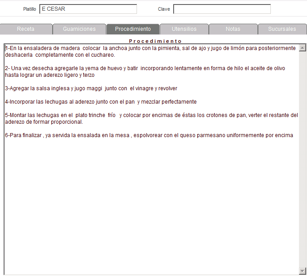Click the vertical scrollbar track of the procedure
The width and height of the screenshot is (307, 276).
pos(302,156)
